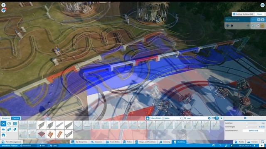Toggle the infinity all-items filter
Image resolution: width=266 pixels, height=149 pixels.
point(3,123)
